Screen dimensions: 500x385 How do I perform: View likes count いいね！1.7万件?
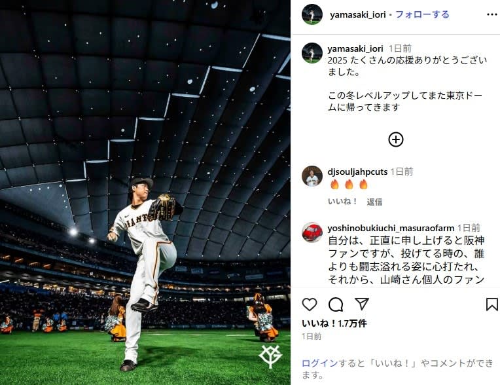[x=334, y=323]
